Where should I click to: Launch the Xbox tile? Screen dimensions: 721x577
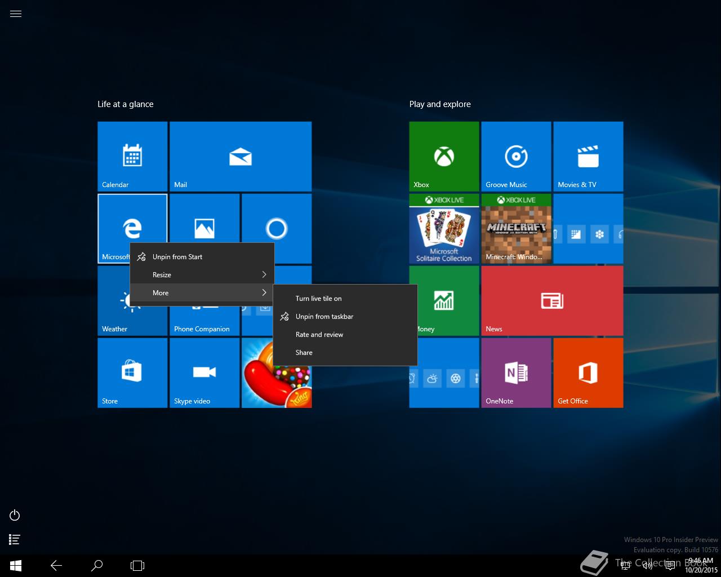click(444, 157)
